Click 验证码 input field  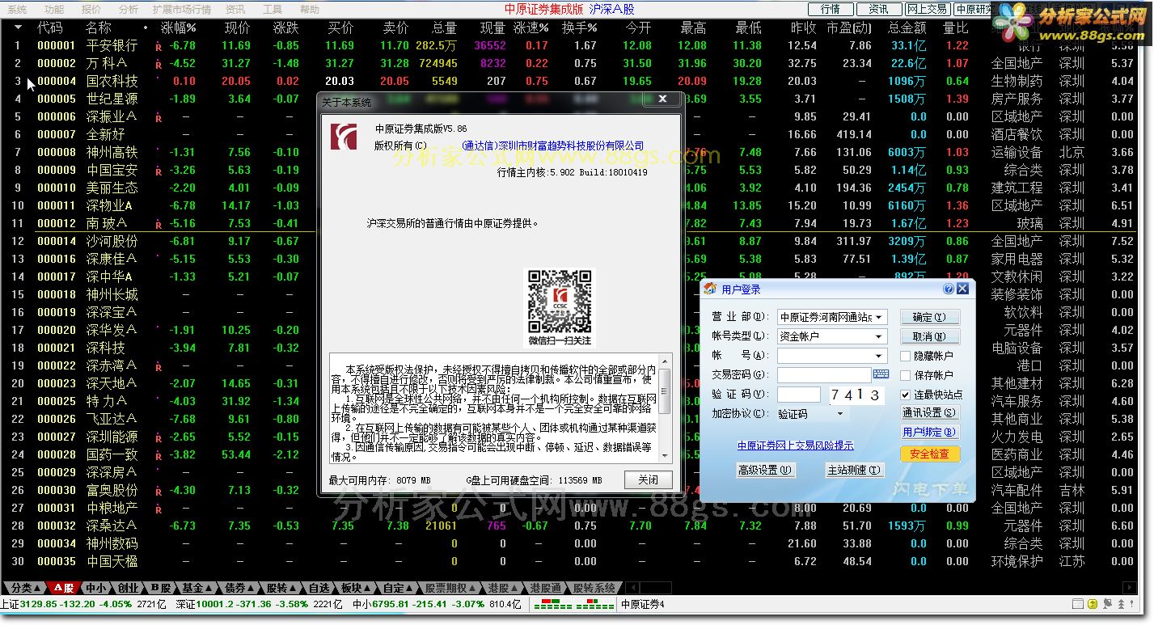799,395
